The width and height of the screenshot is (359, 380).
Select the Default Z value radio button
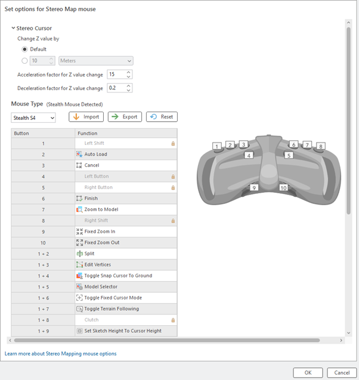(x=25, y=50)
